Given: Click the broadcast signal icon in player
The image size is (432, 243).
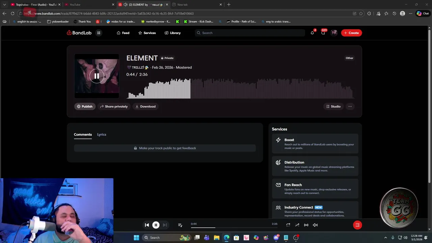Looking at the screenshot, I should (x=306, y=225).
